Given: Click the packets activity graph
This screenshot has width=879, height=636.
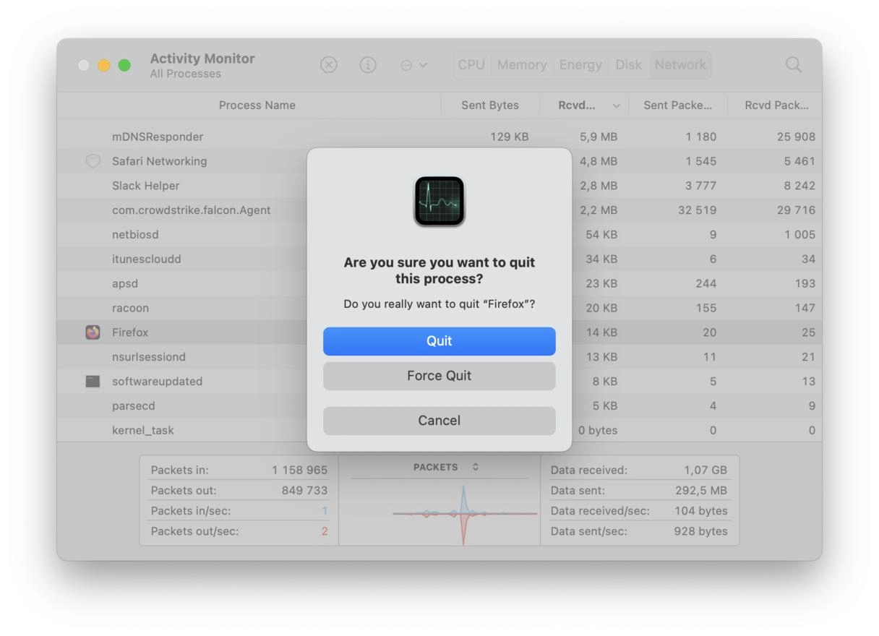Looking at the screenshot, I should point(464,513).
